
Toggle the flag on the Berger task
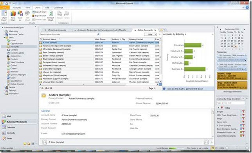click(243, 112)
